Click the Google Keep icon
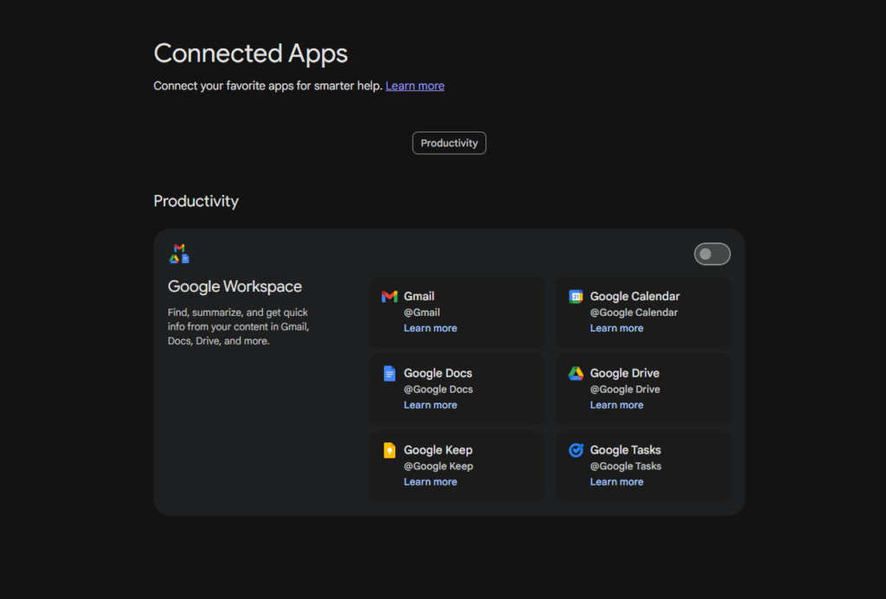 (x=389, y=450)
